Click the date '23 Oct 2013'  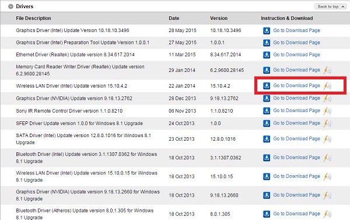(181, 139)
